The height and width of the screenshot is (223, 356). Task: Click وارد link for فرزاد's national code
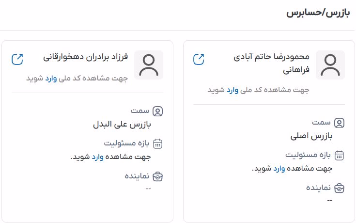pos(51,79)
